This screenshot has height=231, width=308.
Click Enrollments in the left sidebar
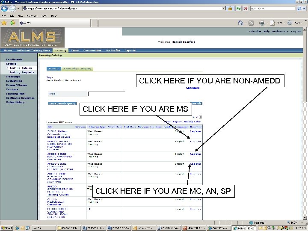coord(14,59)
